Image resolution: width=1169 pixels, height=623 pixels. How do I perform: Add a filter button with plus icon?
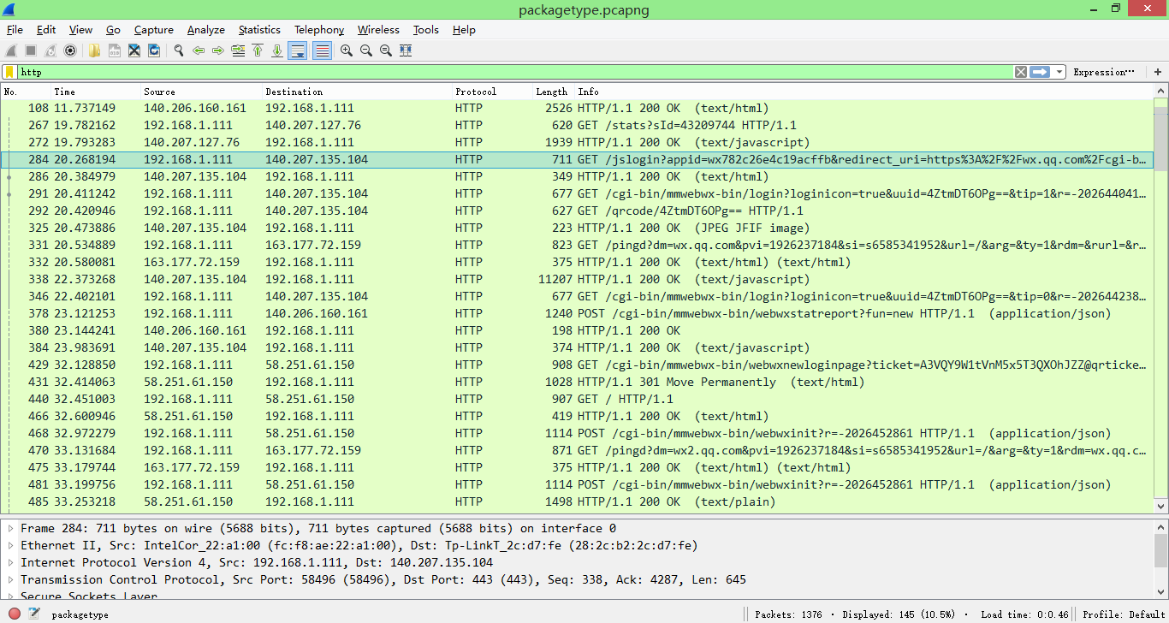[1158, 72]
